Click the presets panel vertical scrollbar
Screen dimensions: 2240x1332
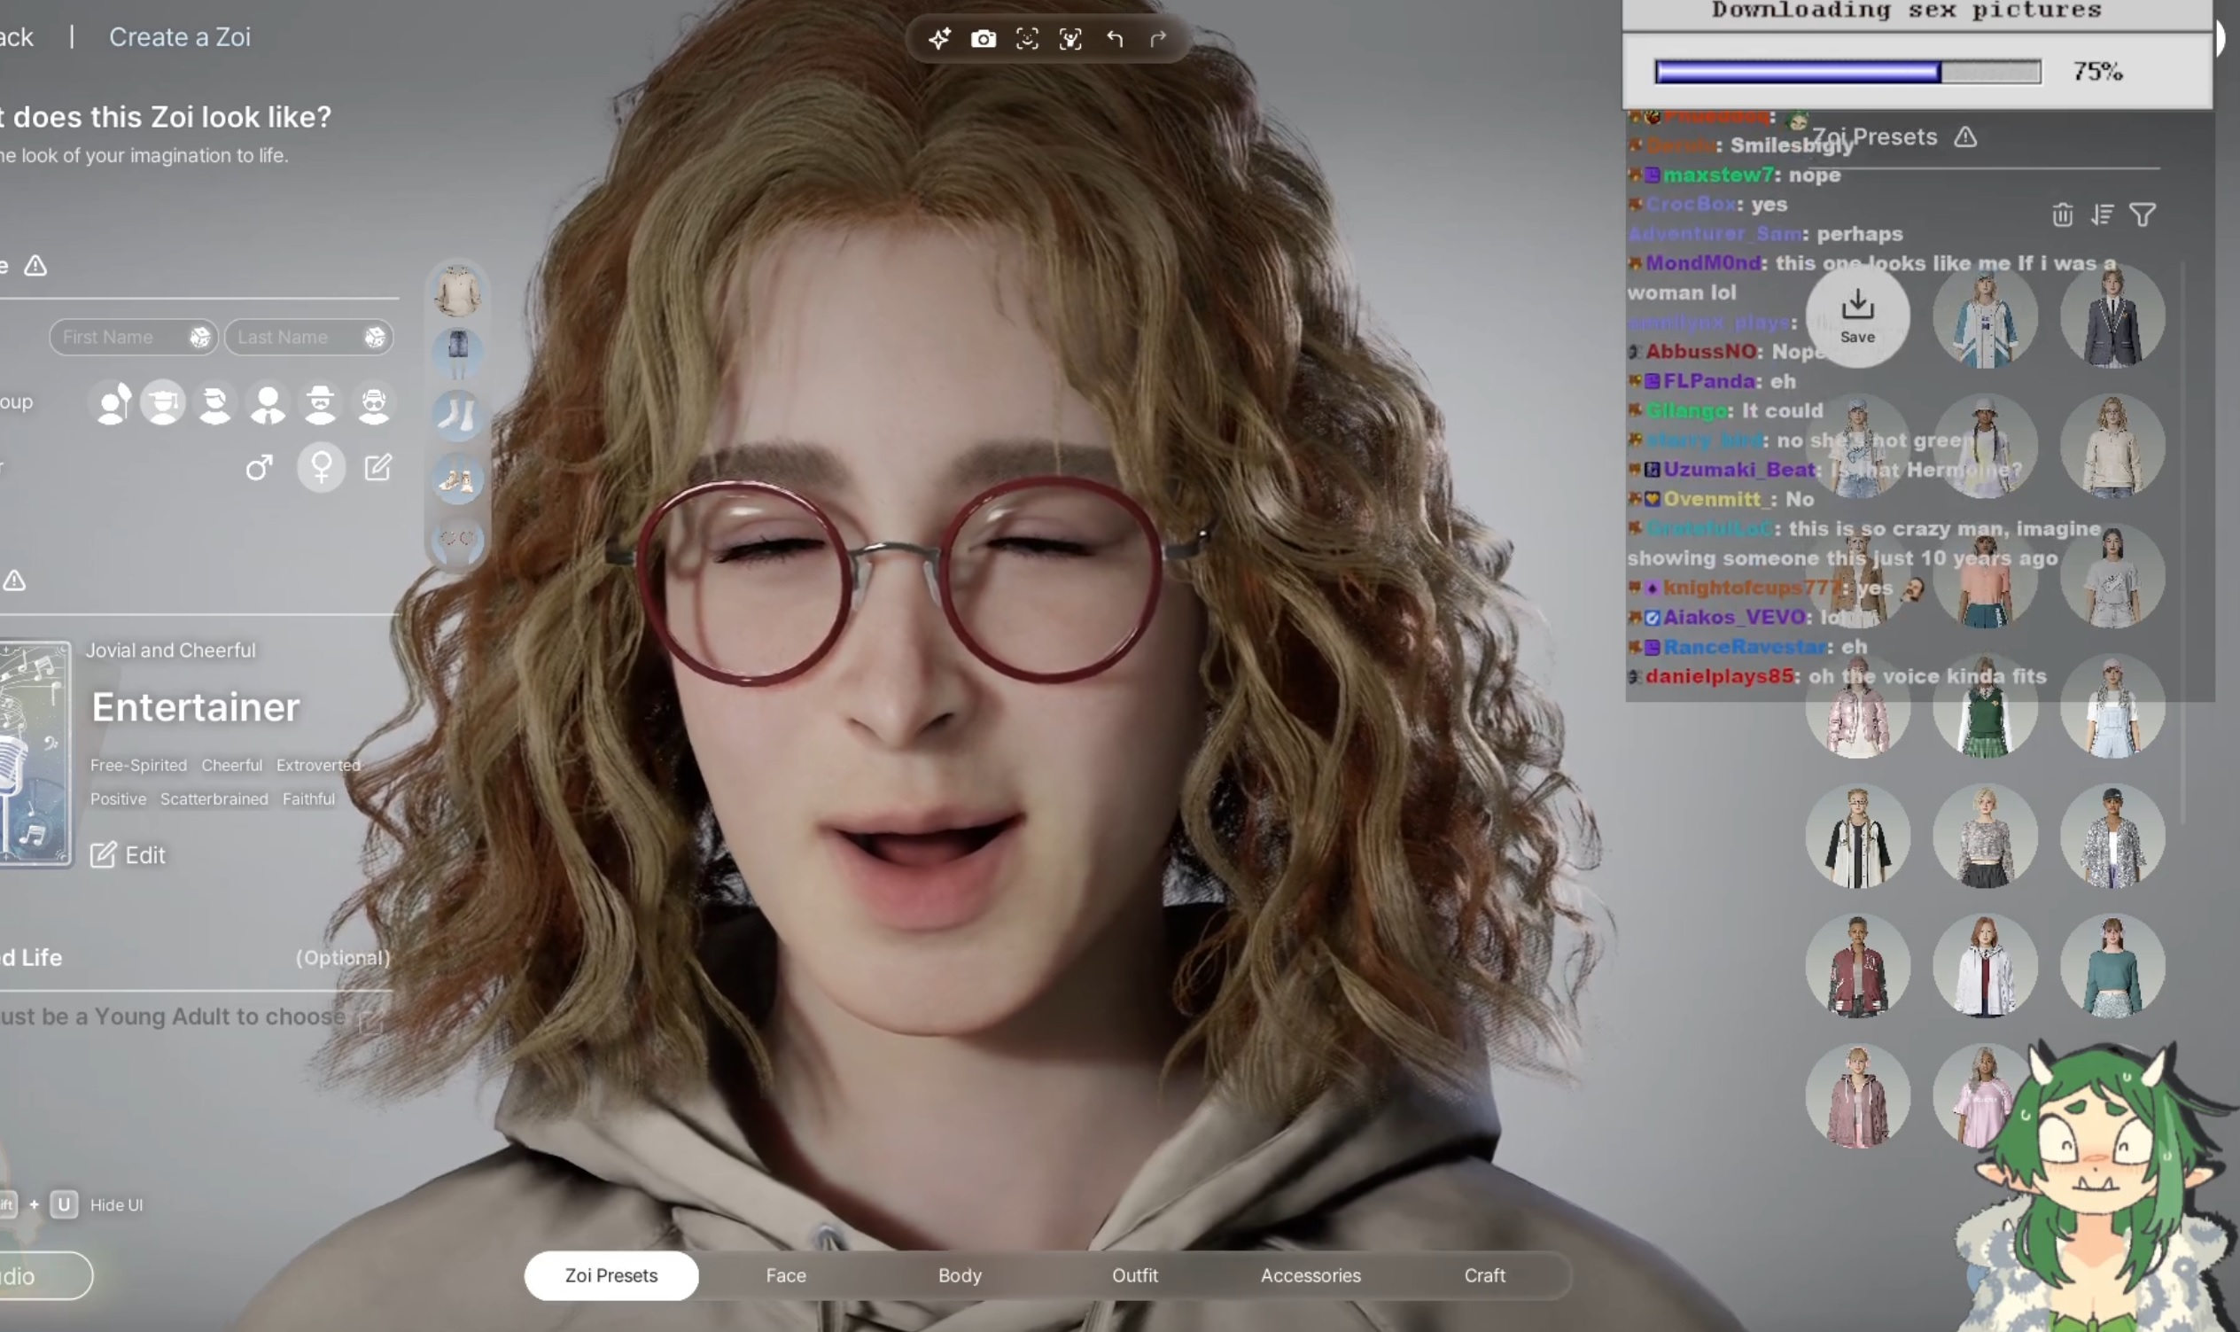coord(2184,539)
